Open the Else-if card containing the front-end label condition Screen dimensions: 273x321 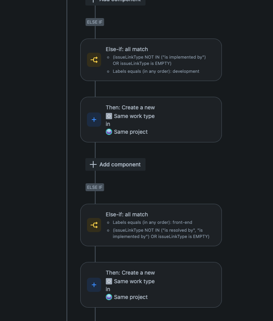(x=151, y=225)
